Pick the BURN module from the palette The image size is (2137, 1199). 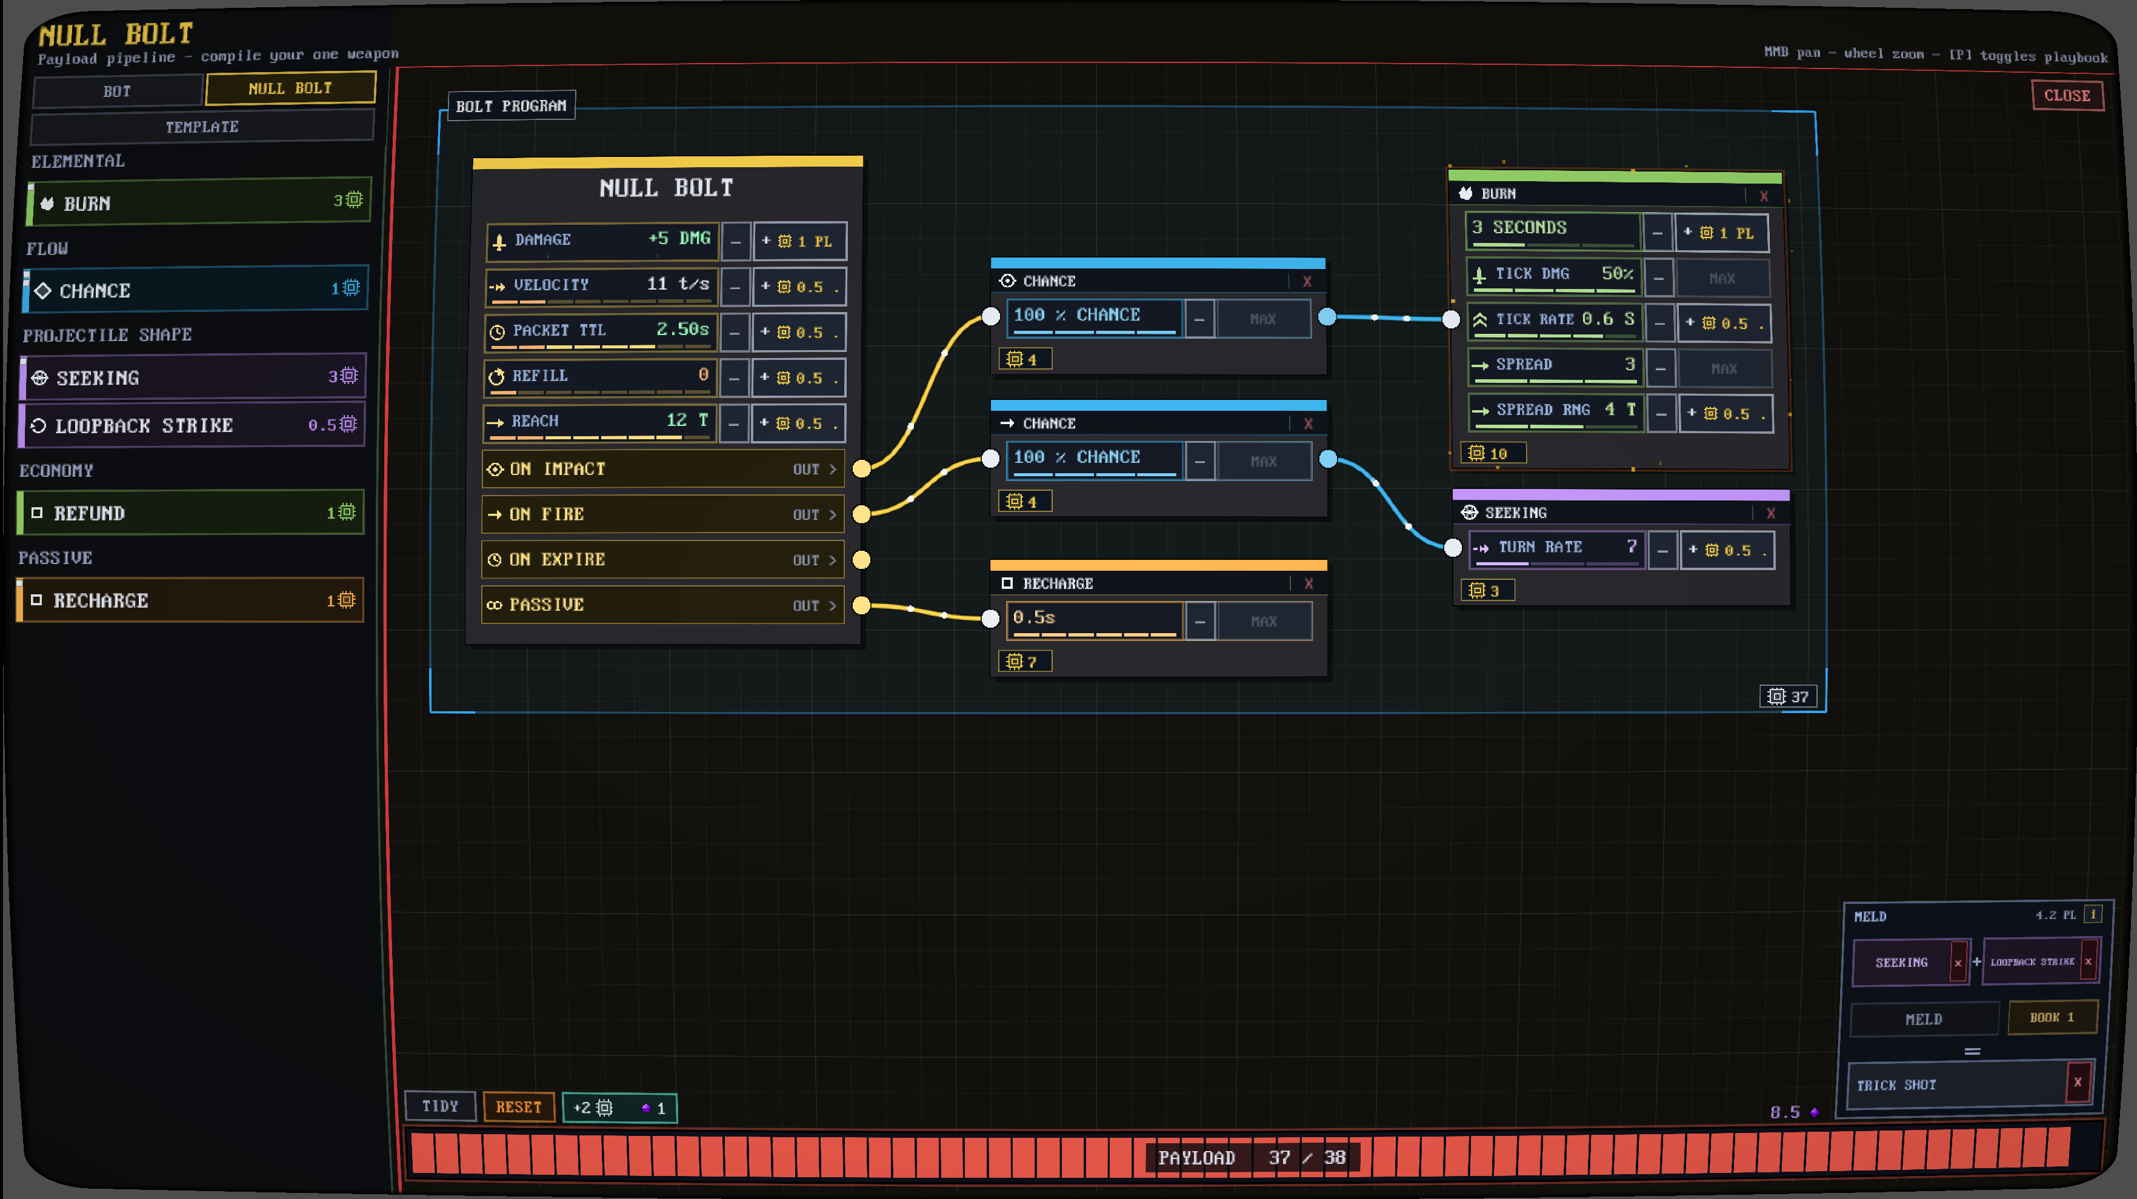[x=198, y=202]
